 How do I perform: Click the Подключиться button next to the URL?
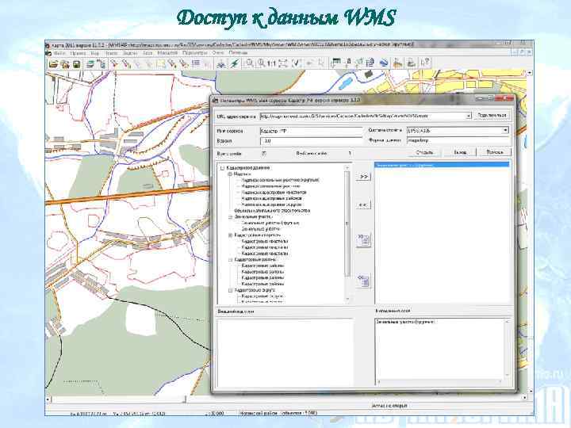coord(492,116)
